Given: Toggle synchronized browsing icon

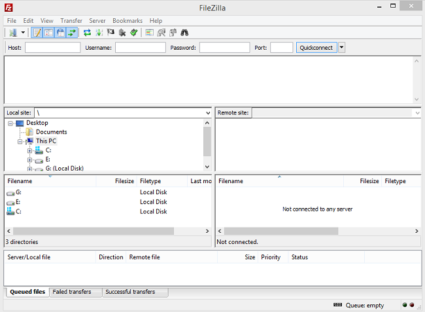Looking at the screenshot, I should (173, 33).
